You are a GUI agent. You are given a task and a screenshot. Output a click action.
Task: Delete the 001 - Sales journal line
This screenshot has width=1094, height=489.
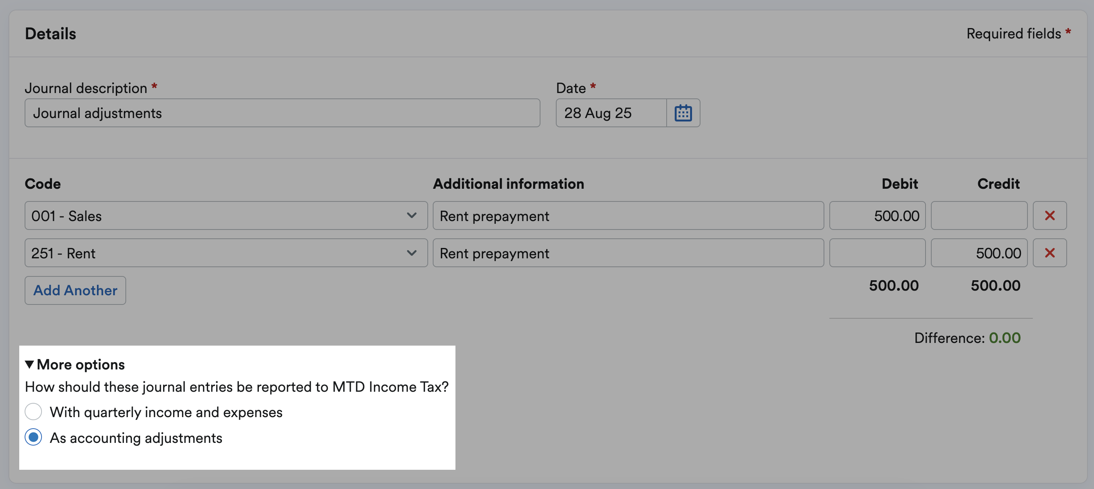(1049, 216)
